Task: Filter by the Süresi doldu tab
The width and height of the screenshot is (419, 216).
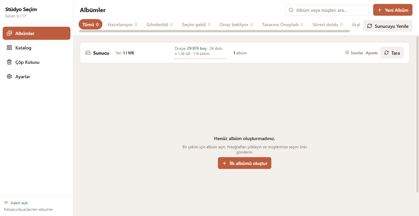Action: coord(327,25)
